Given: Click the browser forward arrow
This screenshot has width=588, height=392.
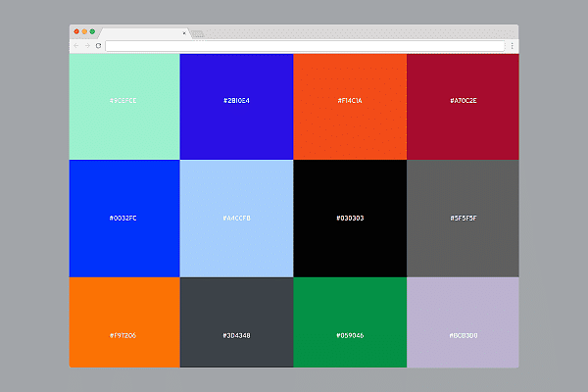Looking at the screenshot, I should pyautogui.click(x=86, y=45).
